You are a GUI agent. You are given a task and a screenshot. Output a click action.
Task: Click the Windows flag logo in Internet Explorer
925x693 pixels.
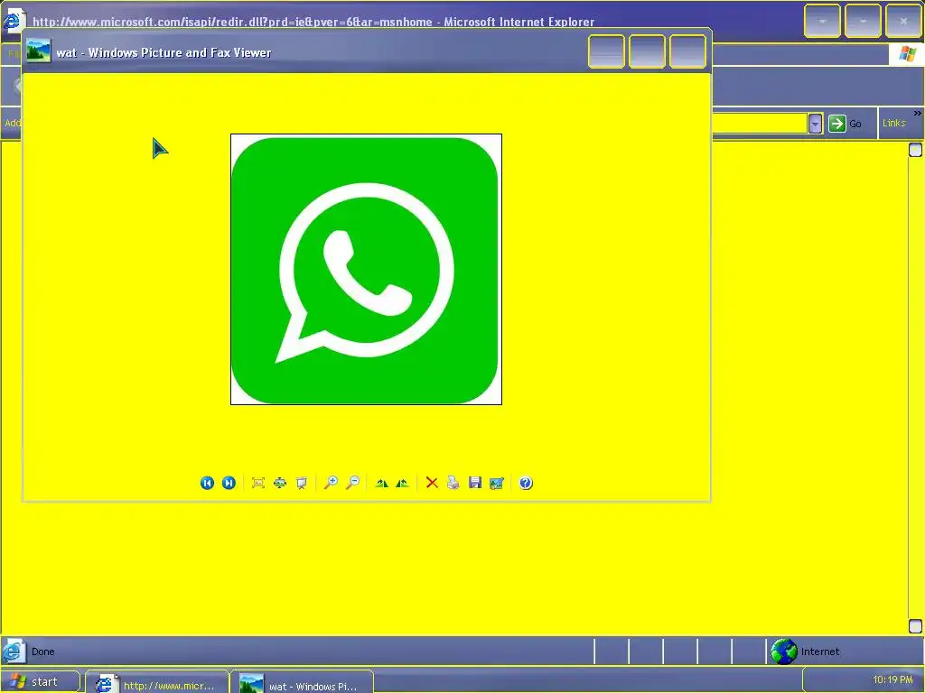pos(908,54)
